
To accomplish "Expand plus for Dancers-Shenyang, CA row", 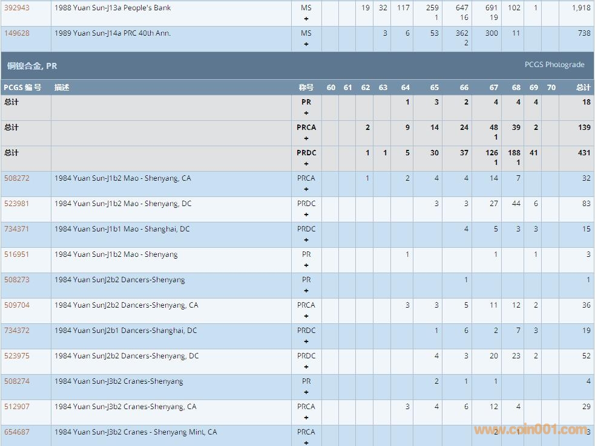I will coord(306,316).
